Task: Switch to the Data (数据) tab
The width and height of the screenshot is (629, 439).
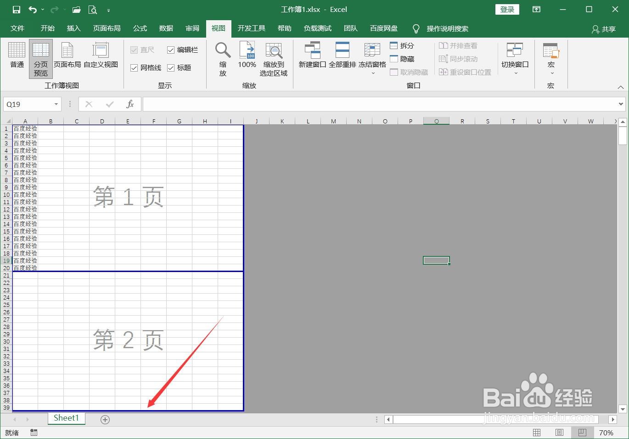Action: click(166, 28)
